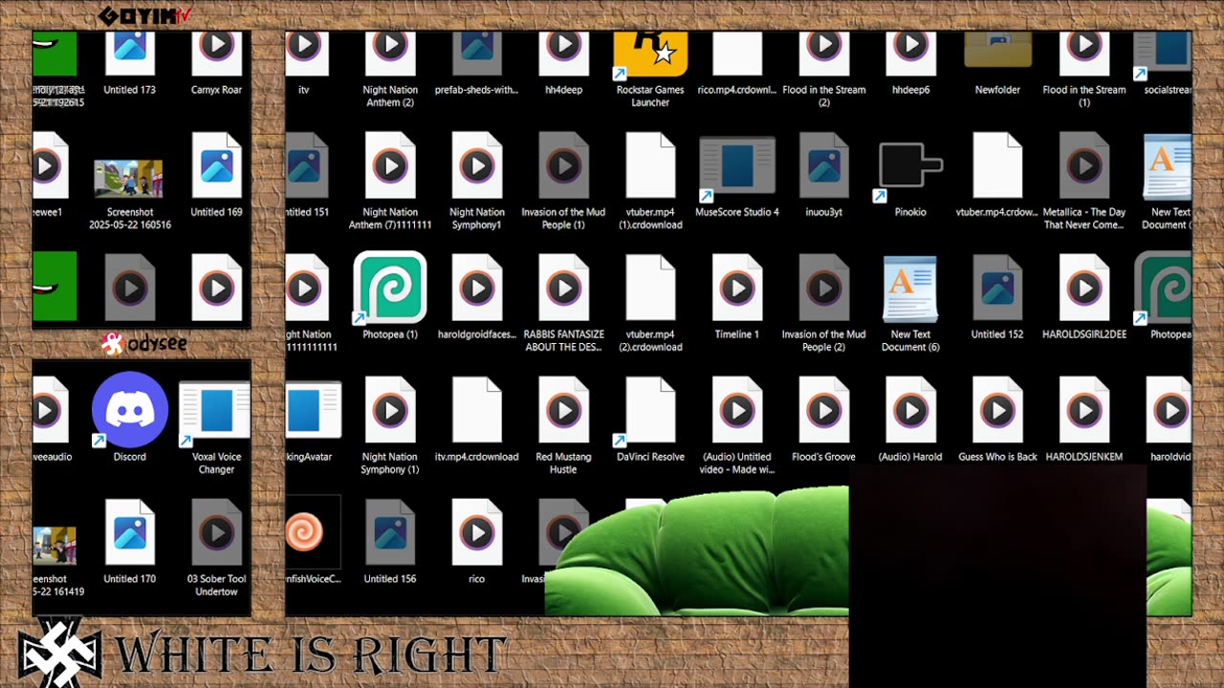This screenshot has width=1224, height=688.
Task: Select the Camyx Roar media file
Action: pyautogui.click(x=216, y=53)
